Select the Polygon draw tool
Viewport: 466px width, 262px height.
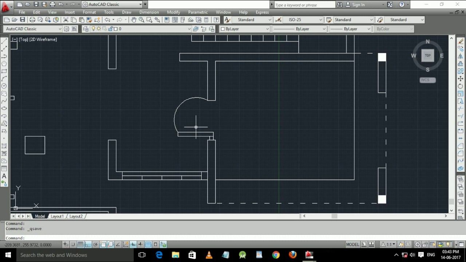point(4,64)
